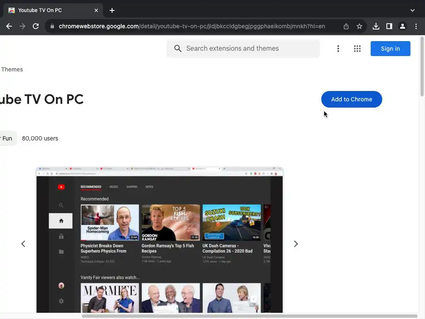Viewport: 425px width, 319px height.
Task: Expand the tab search dropdown
Action: pos(412,10)
